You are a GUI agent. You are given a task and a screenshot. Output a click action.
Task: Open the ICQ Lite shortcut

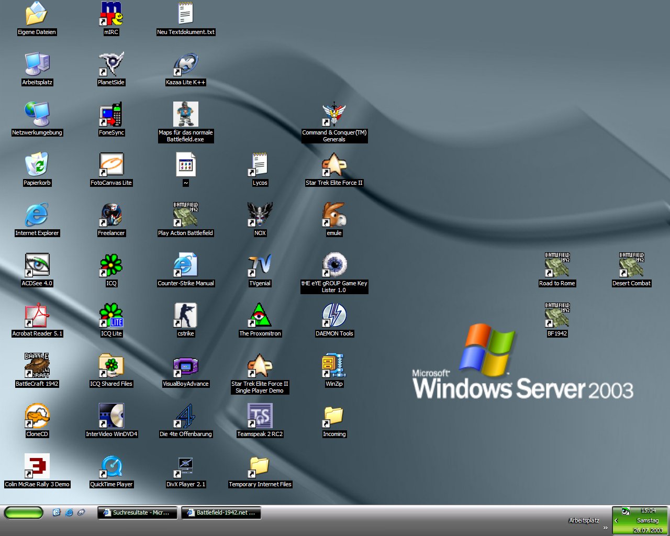(111, 316)
